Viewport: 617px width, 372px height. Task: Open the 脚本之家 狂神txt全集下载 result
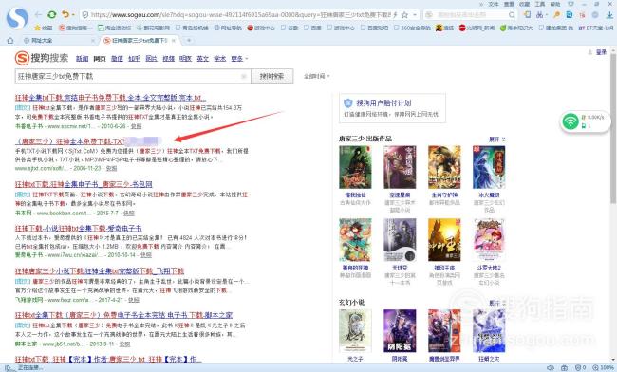123,315
